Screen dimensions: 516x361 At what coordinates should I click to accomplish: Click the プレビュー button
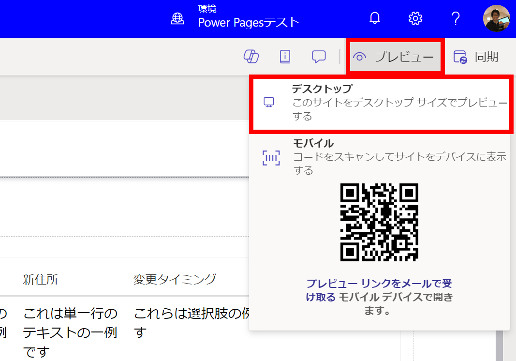(395, 57)
